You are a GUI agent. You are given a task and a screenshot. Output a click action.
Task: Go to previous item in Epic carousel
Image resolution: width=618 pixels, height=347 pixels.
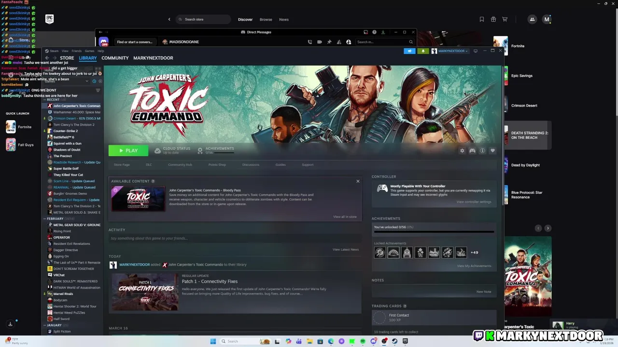click(538, 228)
